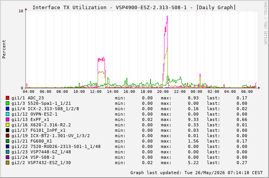Click the dark green gi1/21 FG600_X1 swatch
The width and height of the screenshot is (269, 178).
7,141
